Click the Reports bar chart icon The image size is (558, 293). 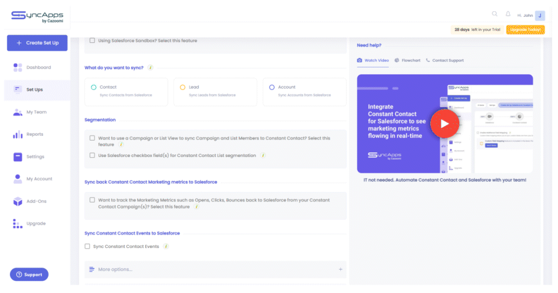(x=18, y=134)
